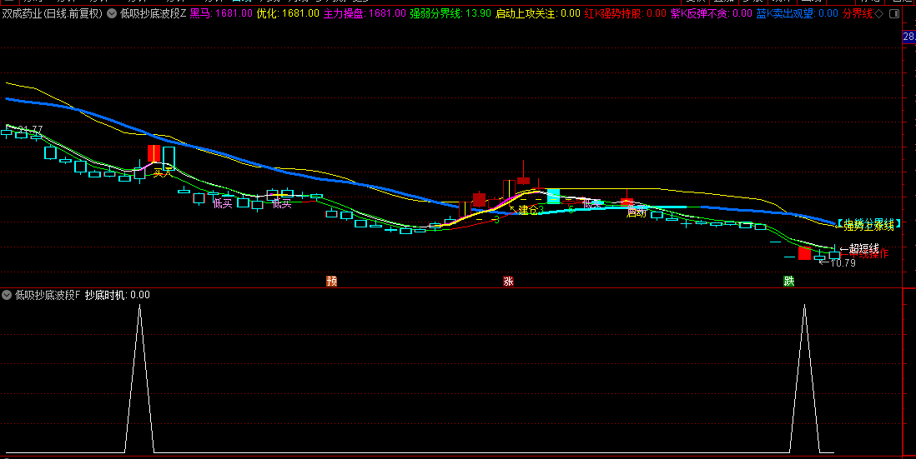Click the first 抄底时机 spike peak
The height and width of the screenshot is (459, 916).
coord(139,306)
